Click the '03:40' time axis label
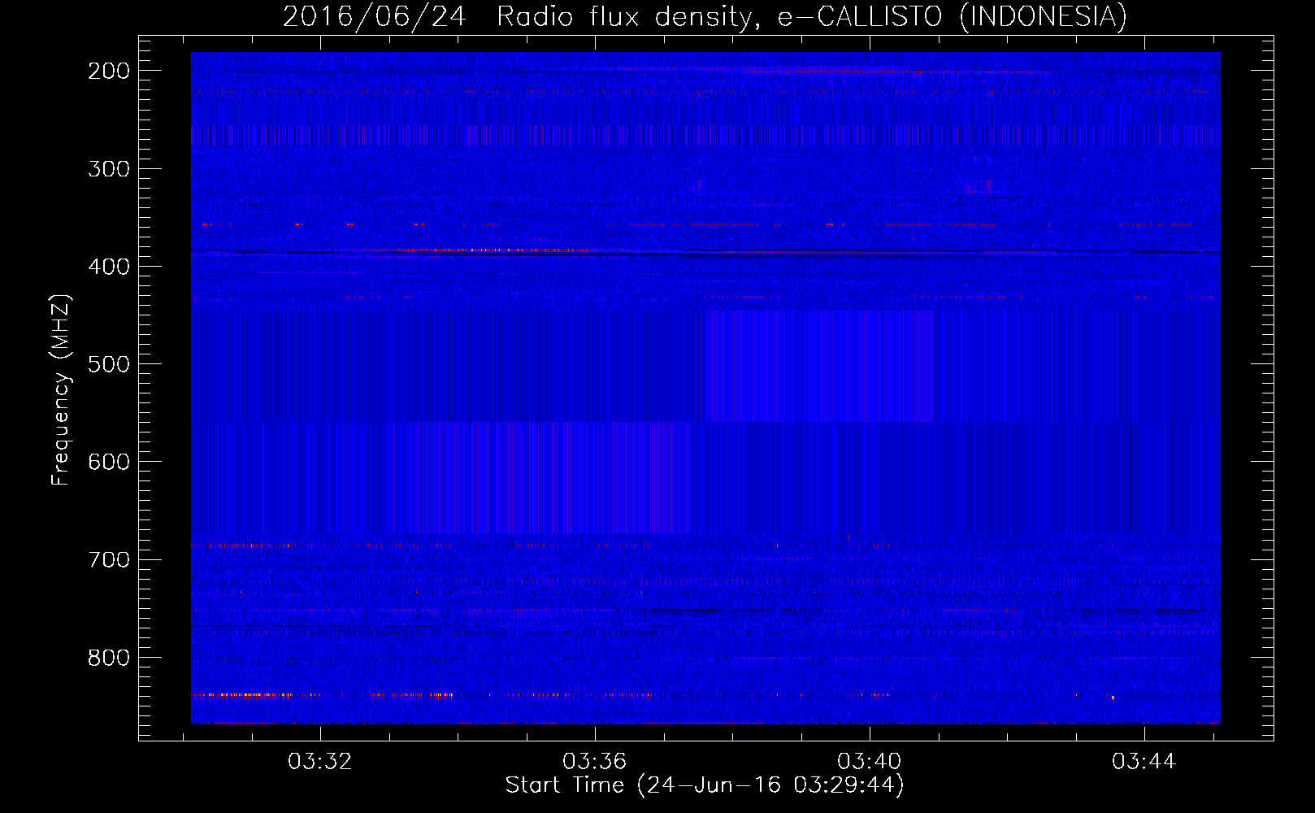The width and height of the screenshot is (1315, 813). [870, 762]
